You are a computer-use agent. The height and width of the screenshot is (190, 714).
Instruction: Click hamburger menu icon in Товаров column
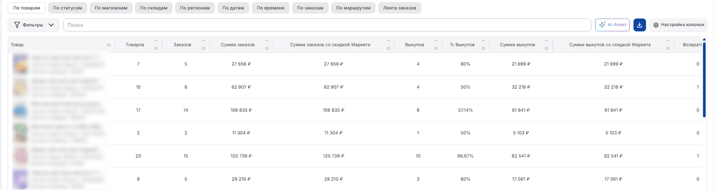(x=156, y=48)
